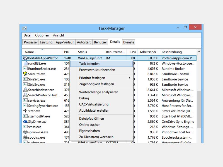Click the sizerhost64.exe icon

click(x=25, y=116)
